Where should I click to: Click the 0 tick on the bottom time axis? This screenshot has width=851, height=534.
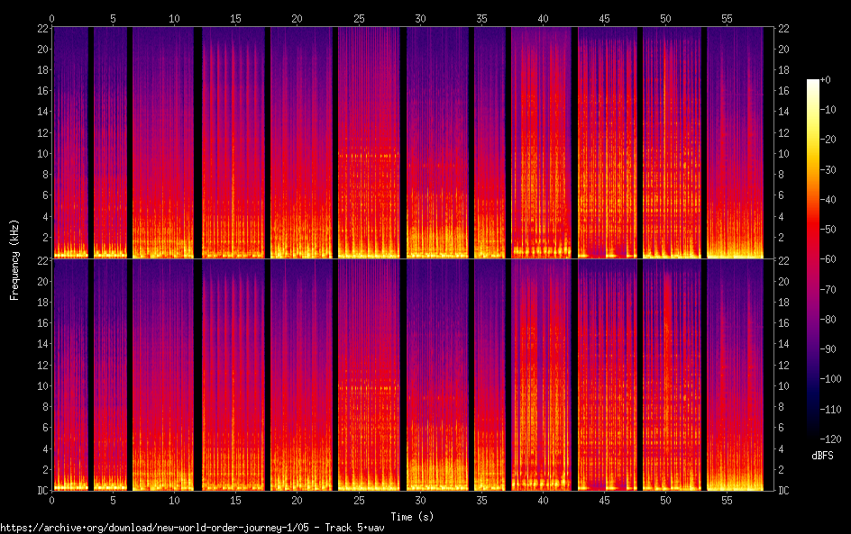pos(51,500)
